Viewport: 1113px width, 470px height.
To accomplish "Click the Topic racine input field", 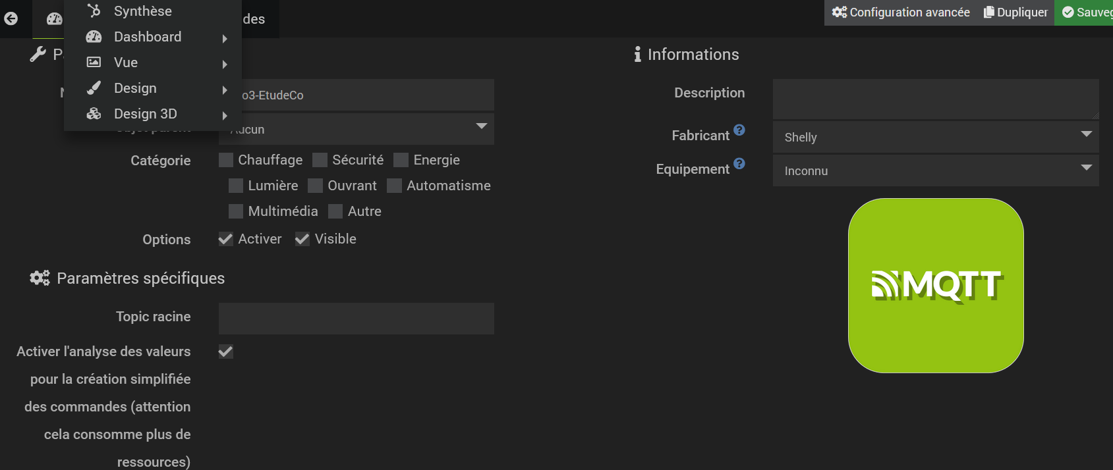I will [357, 319].
